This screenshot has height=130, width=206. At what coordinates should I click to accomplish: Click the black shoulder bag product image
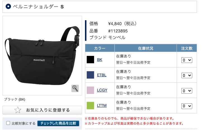coord(42,56)
